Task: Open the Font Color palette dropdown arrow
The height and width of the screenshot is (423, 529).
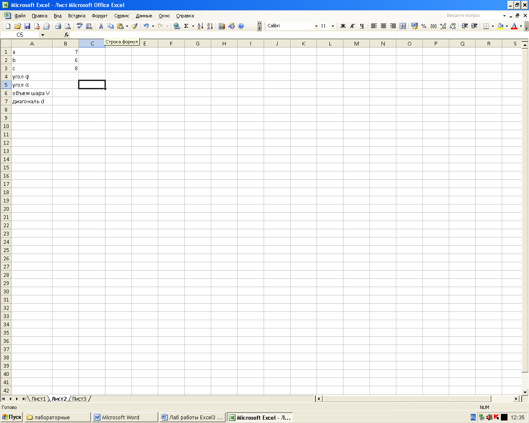Action: [521, 26]
